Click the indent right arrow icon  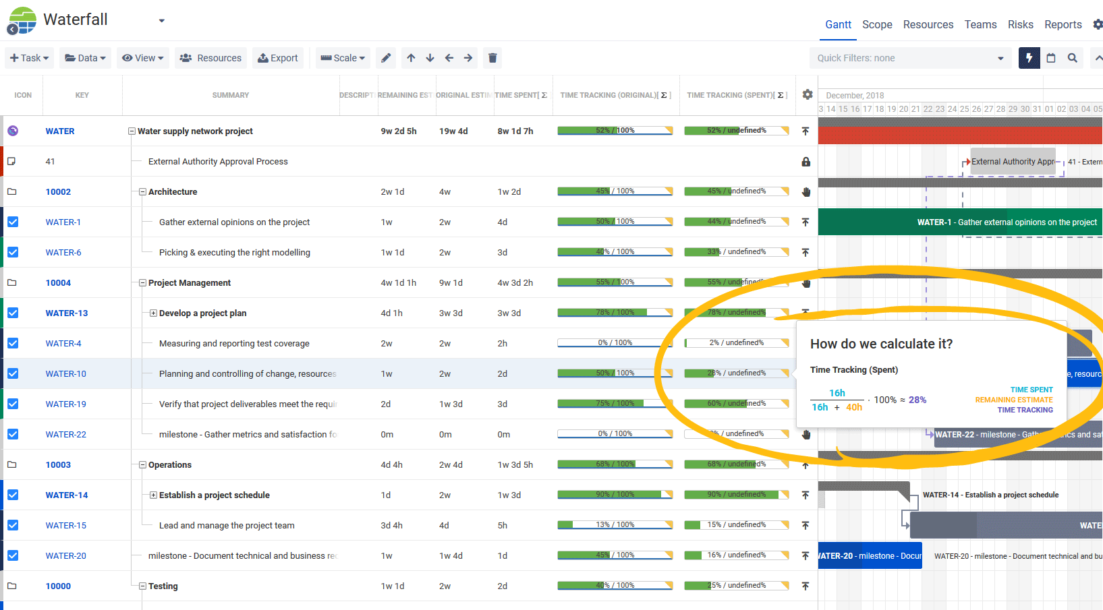468,58
